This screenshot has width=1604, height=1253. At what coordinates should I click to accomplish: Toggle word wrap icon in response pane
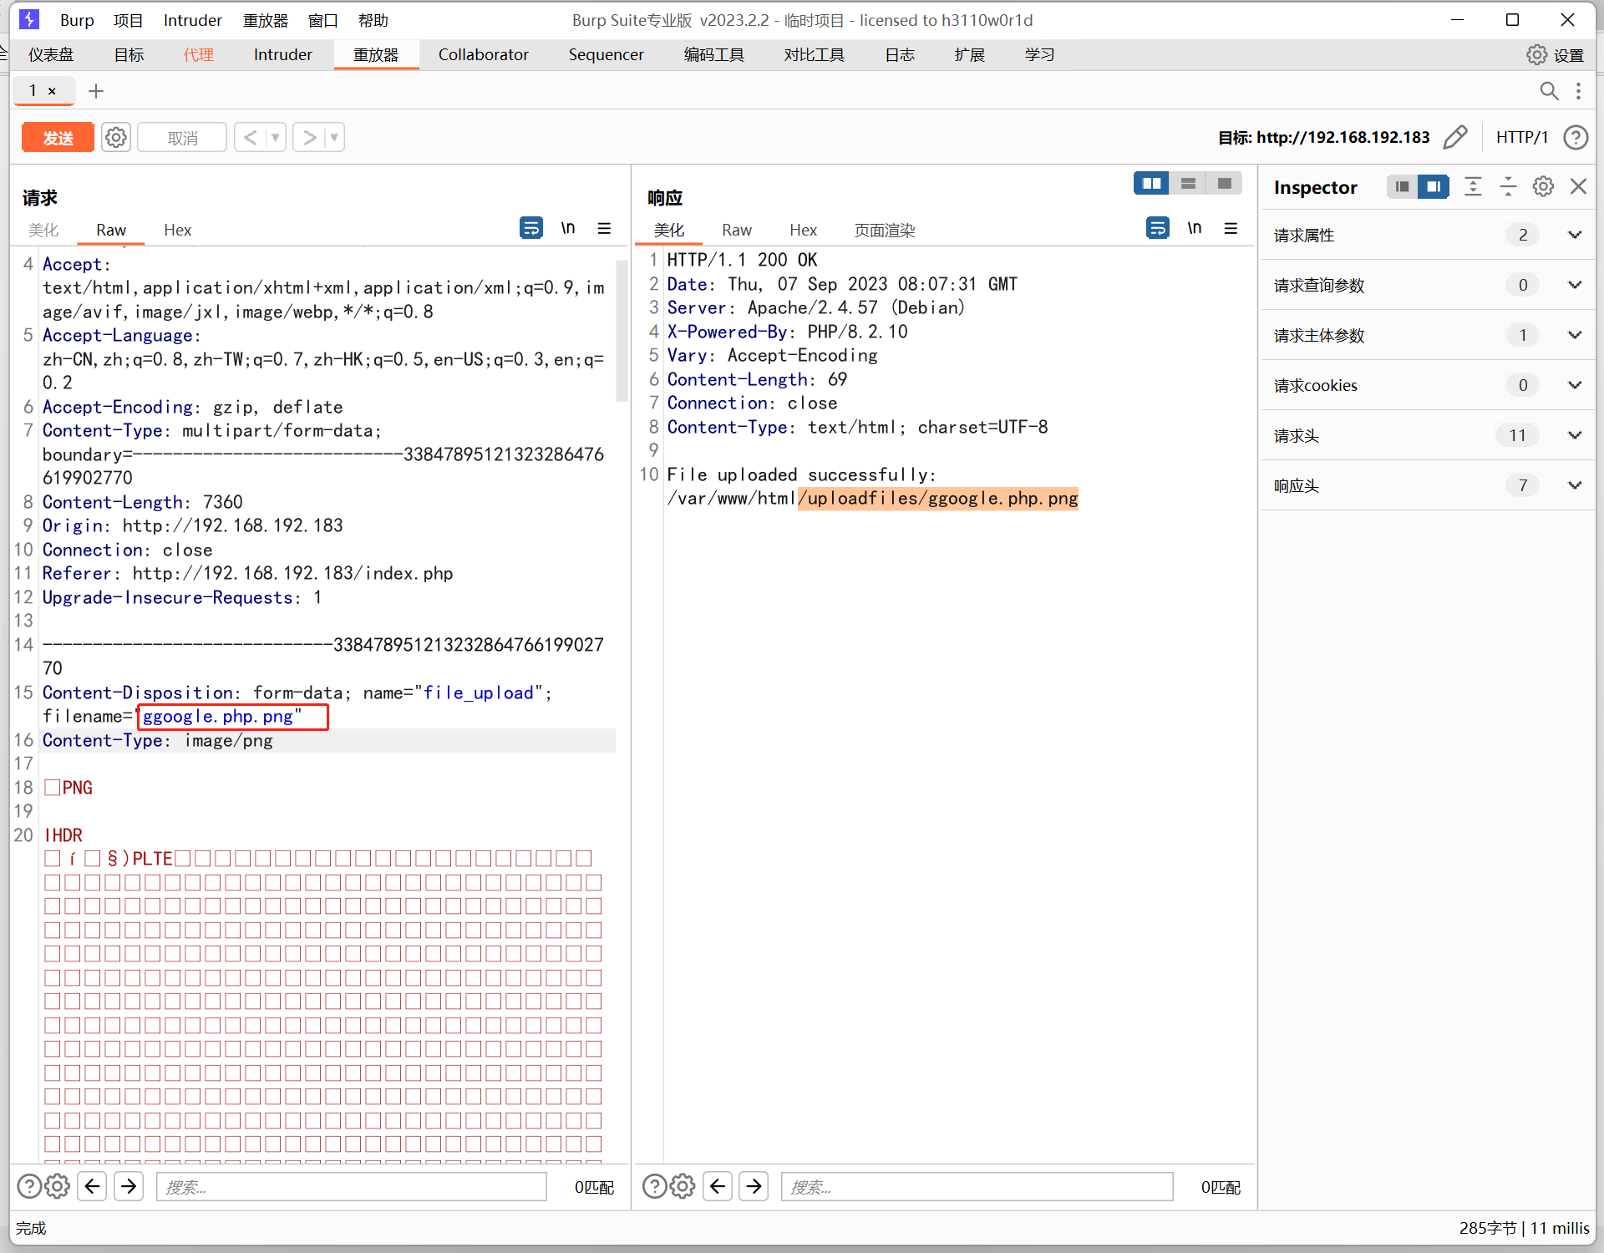pyautogui.click(x=1158, y=228)
